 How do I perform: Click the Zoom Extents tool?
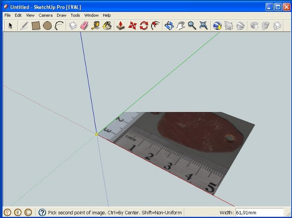203,26
